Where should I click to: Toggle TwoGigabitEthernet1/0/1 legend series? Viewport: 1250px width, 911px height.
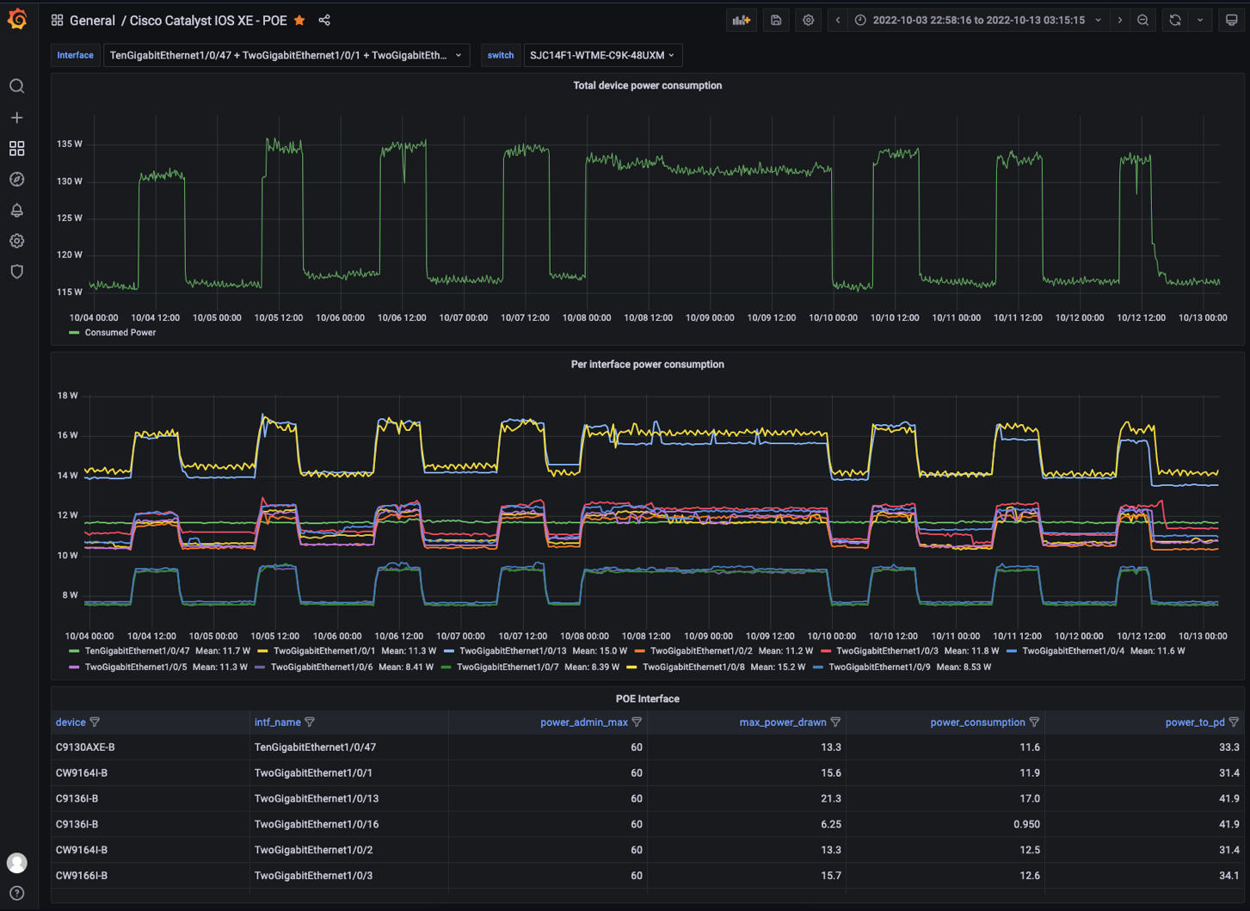(x=324, y=651)
